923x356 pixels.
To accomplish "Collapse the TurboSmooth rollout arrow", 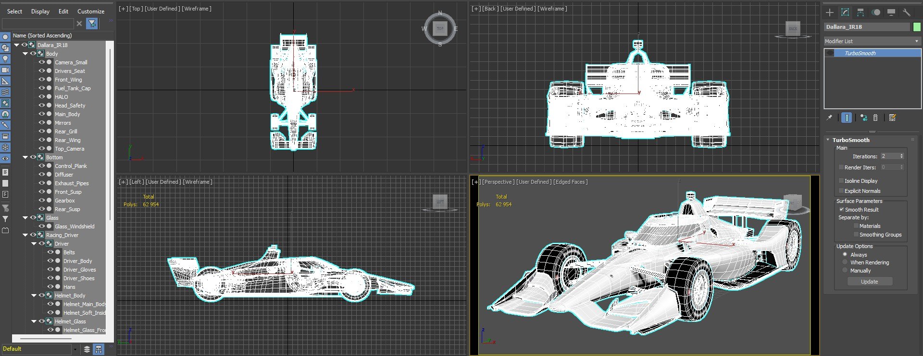I will click(x=828, y=140).
